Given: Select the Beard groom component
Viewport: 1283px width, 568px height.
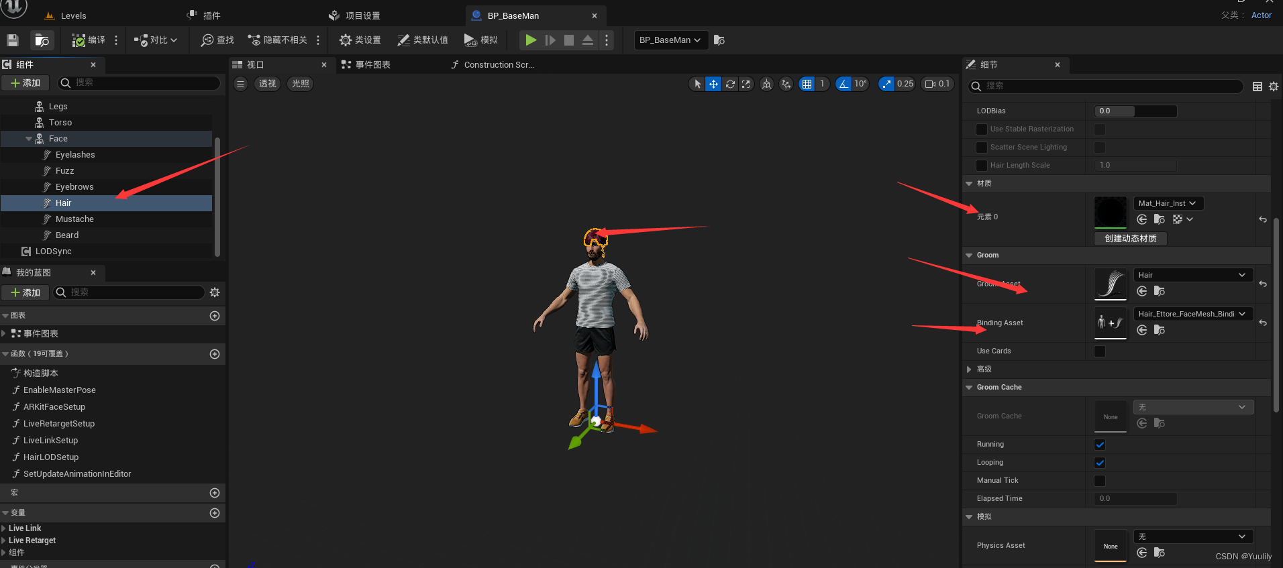Looking at the screenshot, I should click(x=67, y=235).
